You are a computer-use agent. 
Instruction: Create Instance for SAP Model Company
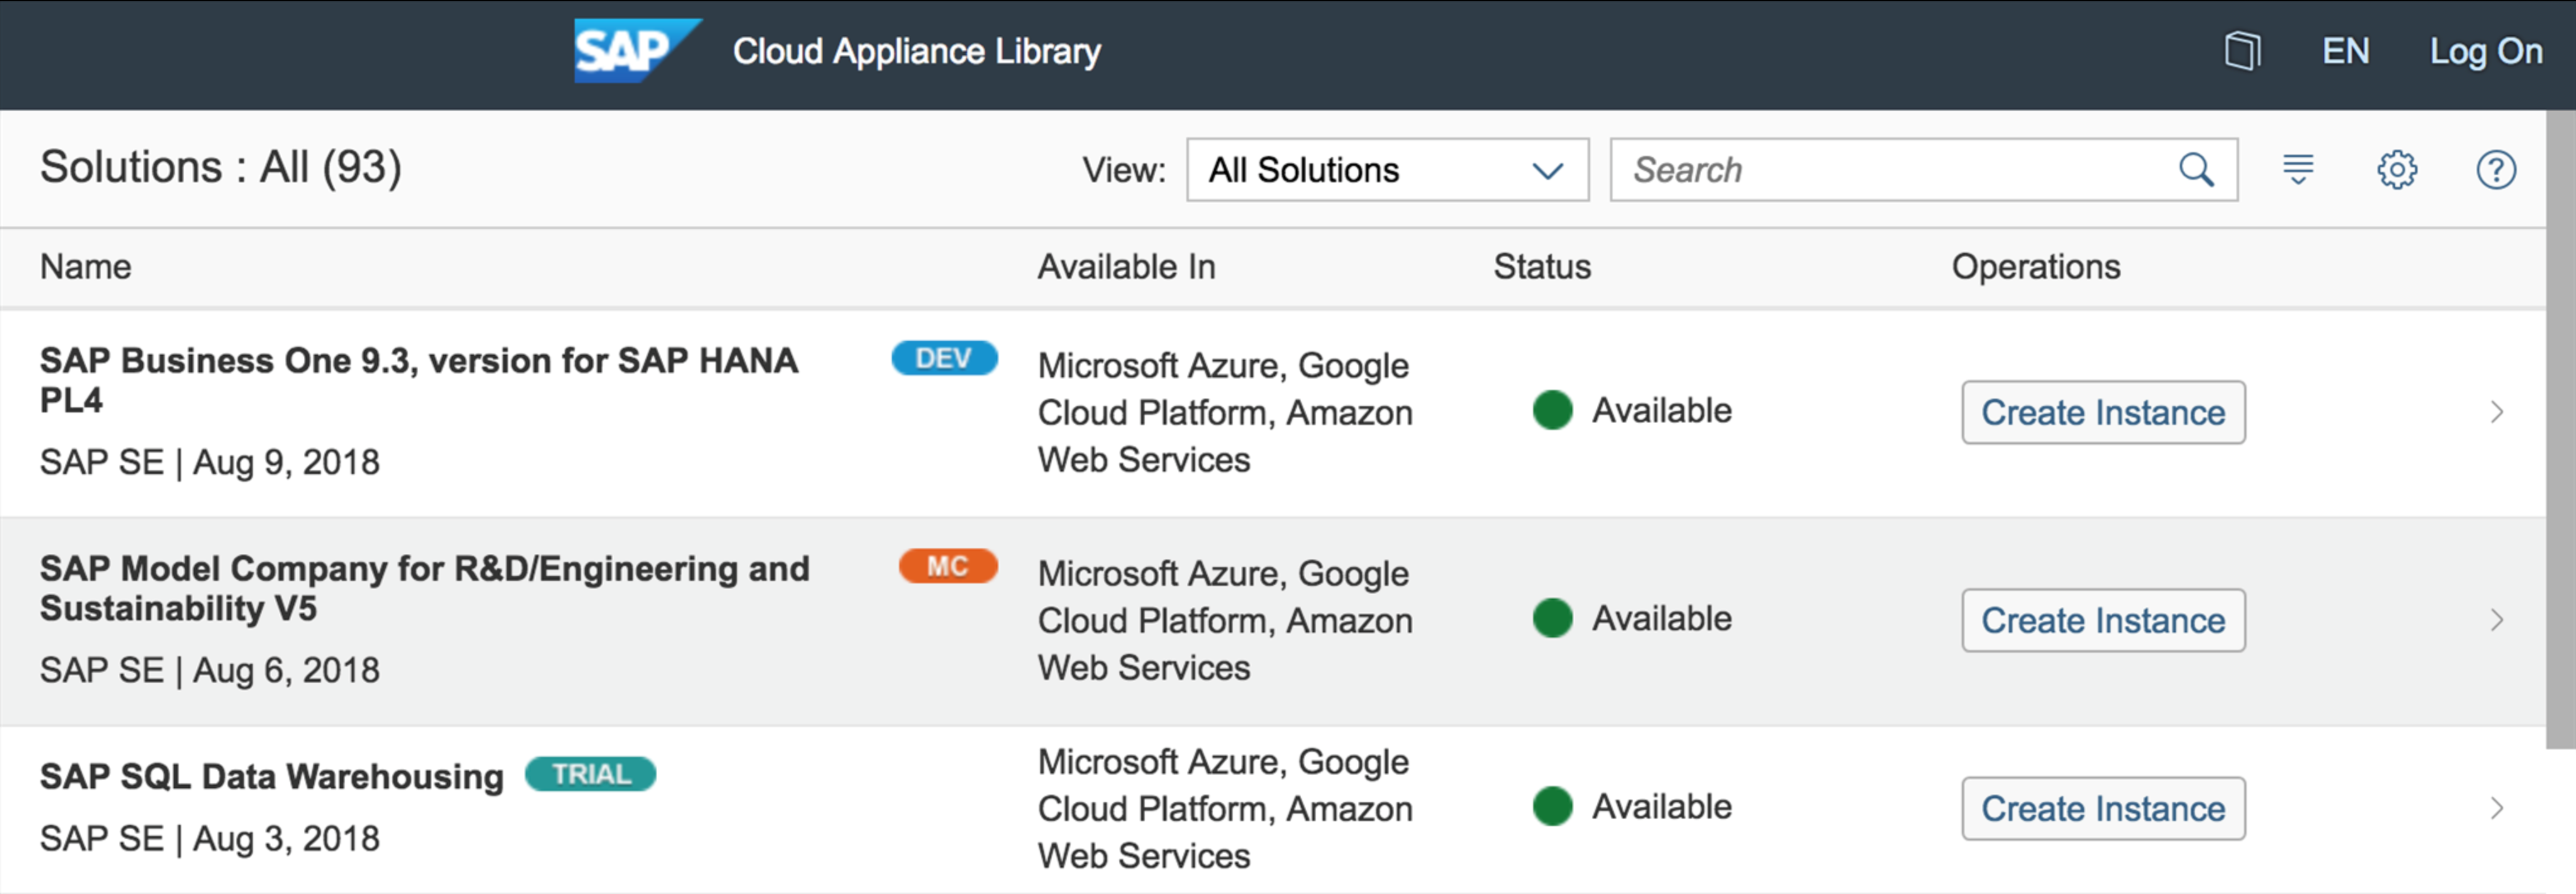click(2103, 620)
